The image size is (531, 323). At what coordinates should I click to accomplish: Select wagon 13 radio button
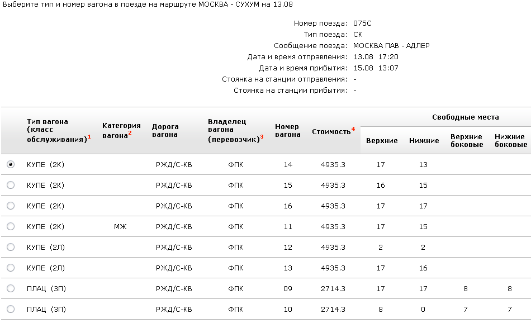[x=10, y=268]
